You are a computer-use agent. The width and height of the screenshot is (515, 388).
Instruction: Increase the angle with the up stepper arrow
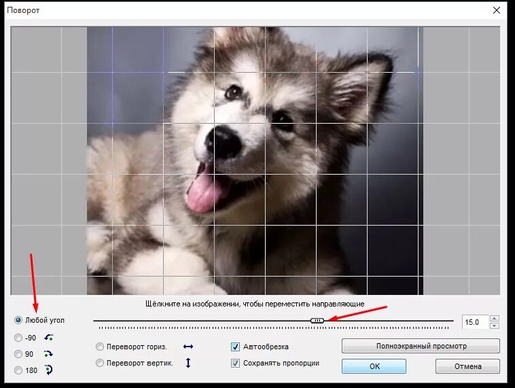(x=495, y=319)
